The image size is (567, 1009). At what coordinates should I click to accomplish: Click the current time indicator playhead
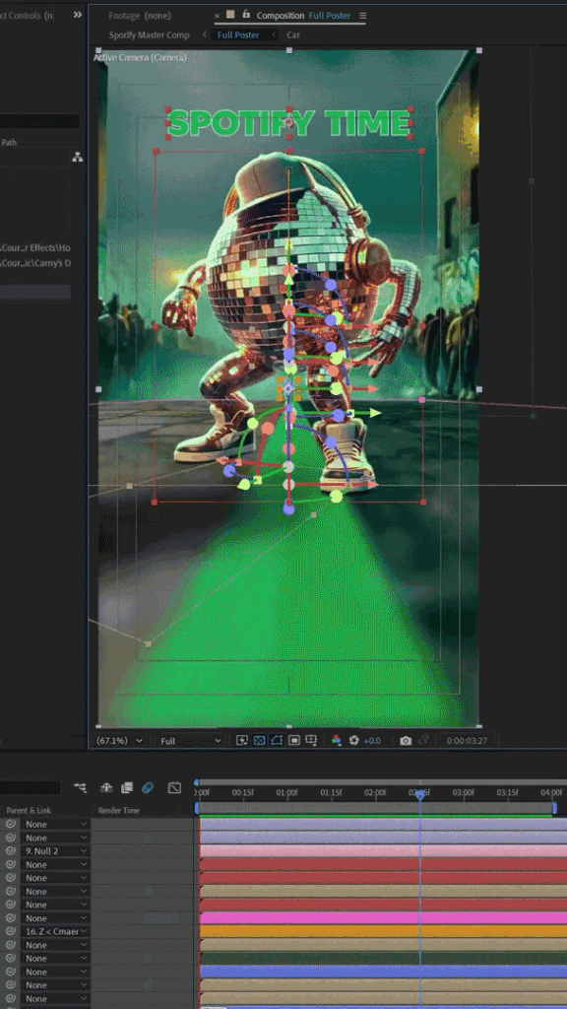click(420, 795)
